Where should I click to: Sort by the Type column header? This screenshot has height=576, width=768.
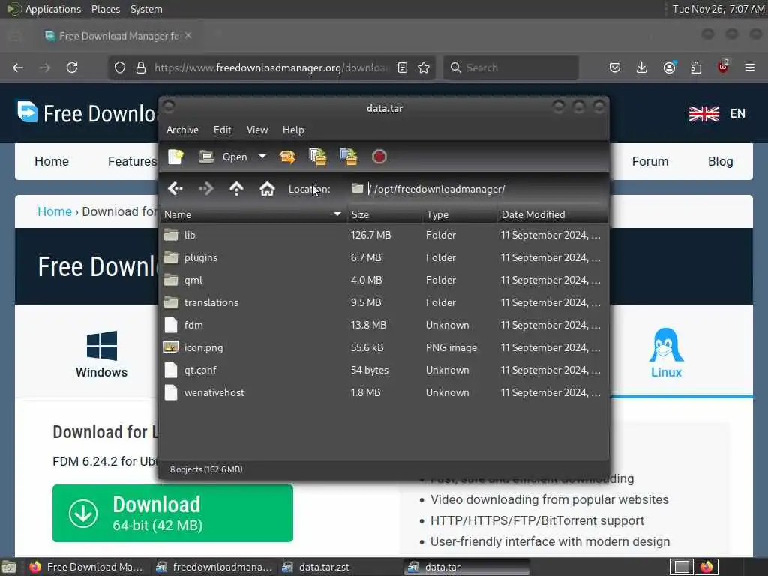[x=460, y=214]
